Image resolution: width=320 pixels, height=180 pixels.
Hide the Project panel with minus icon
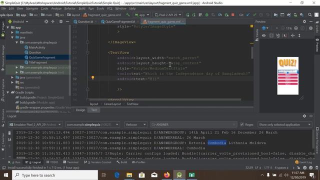(x=67, y=21)
